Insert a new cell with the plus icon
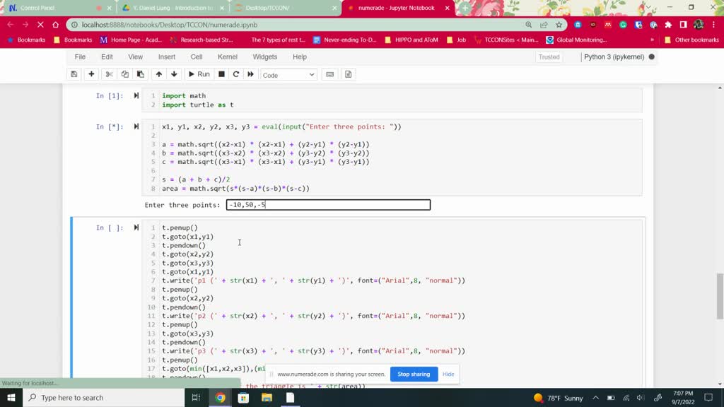Screen dimensions: 724x407 92,74
